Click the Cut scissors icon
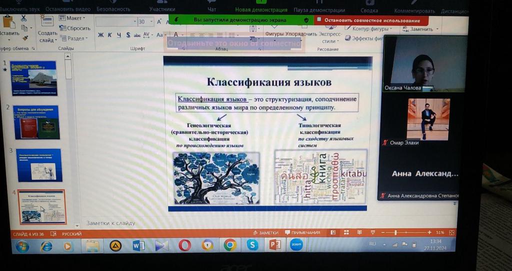Screen dimensions: 512x271 (23, 18)
